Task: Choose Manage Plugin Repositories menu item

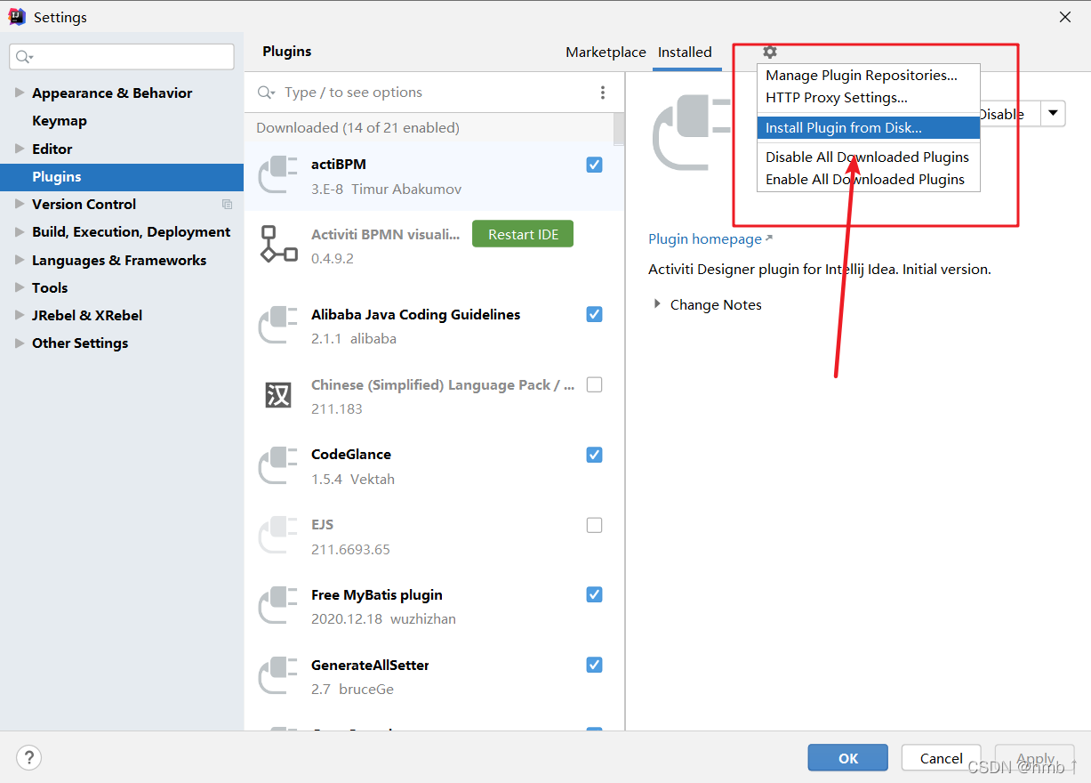Action: [868, 76]
